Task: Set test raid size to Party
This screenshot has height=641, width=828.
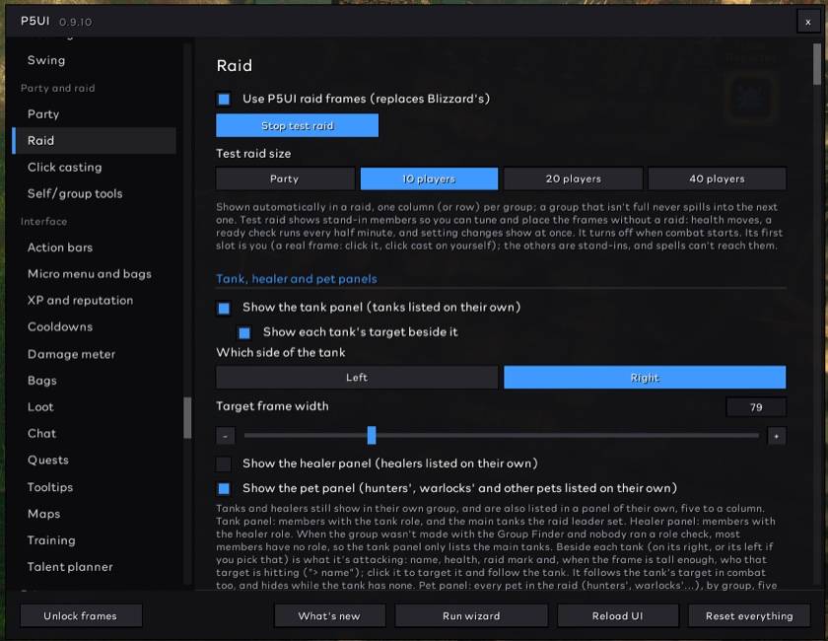Action: coord(285,178)
